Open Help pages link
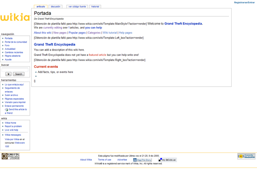Viewport: 257px width, 169px height. coord(126,33)
